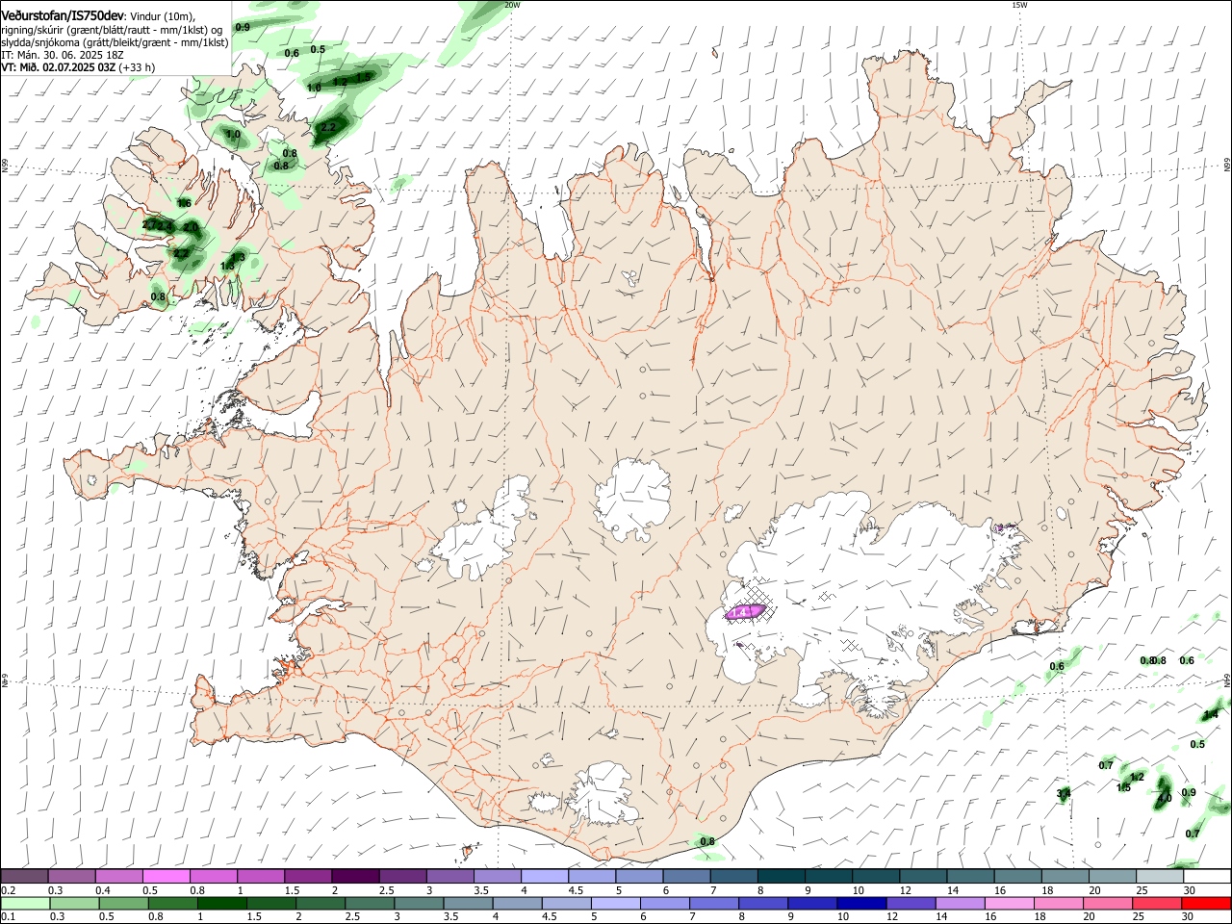1232x924 pixels.
Task: Click the 2.7 rain value on the map
Action: click(x=149, y=225)
